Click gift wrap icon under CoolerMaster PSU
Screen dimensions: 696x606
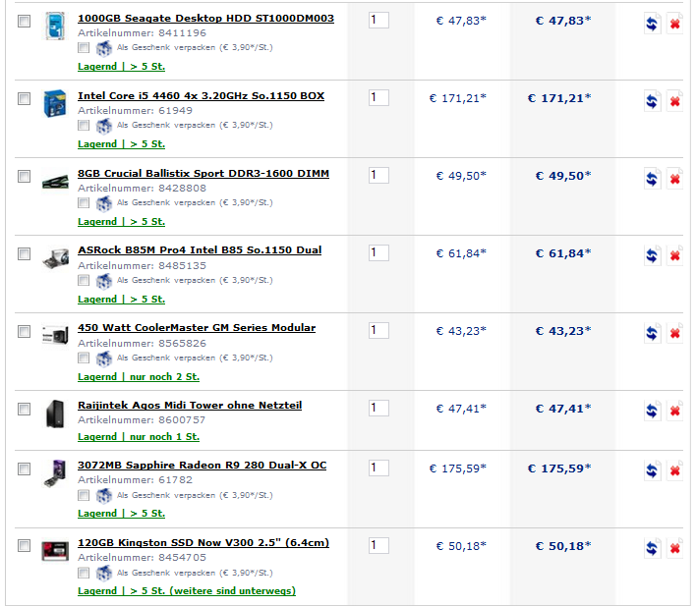104,358
